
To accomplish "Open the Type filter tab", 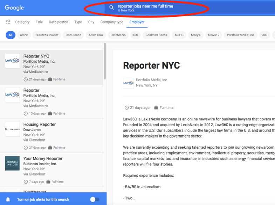I will coord(78,22).
